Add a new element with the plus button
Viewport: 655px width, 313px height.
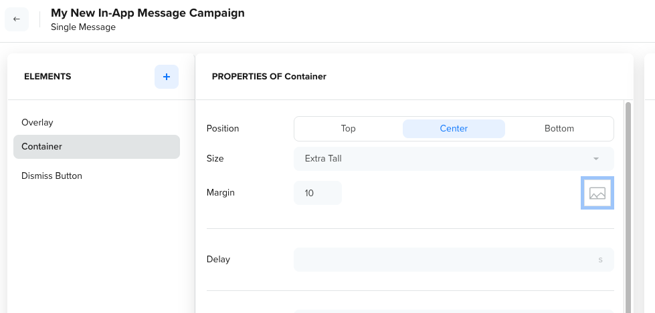(x=167, y=77)
